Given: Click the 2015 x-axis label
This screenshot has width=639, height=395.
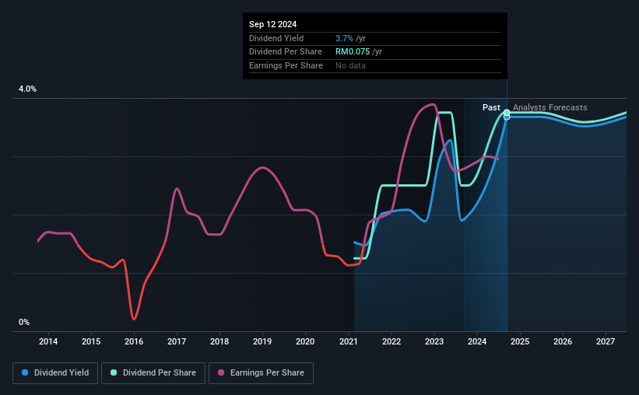Looking at the screenshot, I should [x=91, y=341].
